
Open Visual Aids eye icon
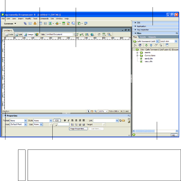pos(109,34)
